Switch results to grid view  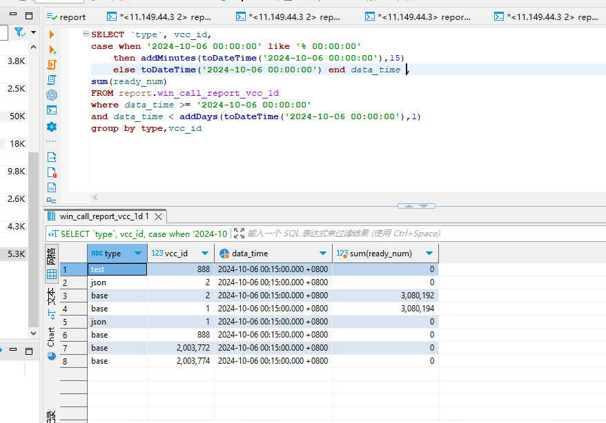(x=52, y=274)
